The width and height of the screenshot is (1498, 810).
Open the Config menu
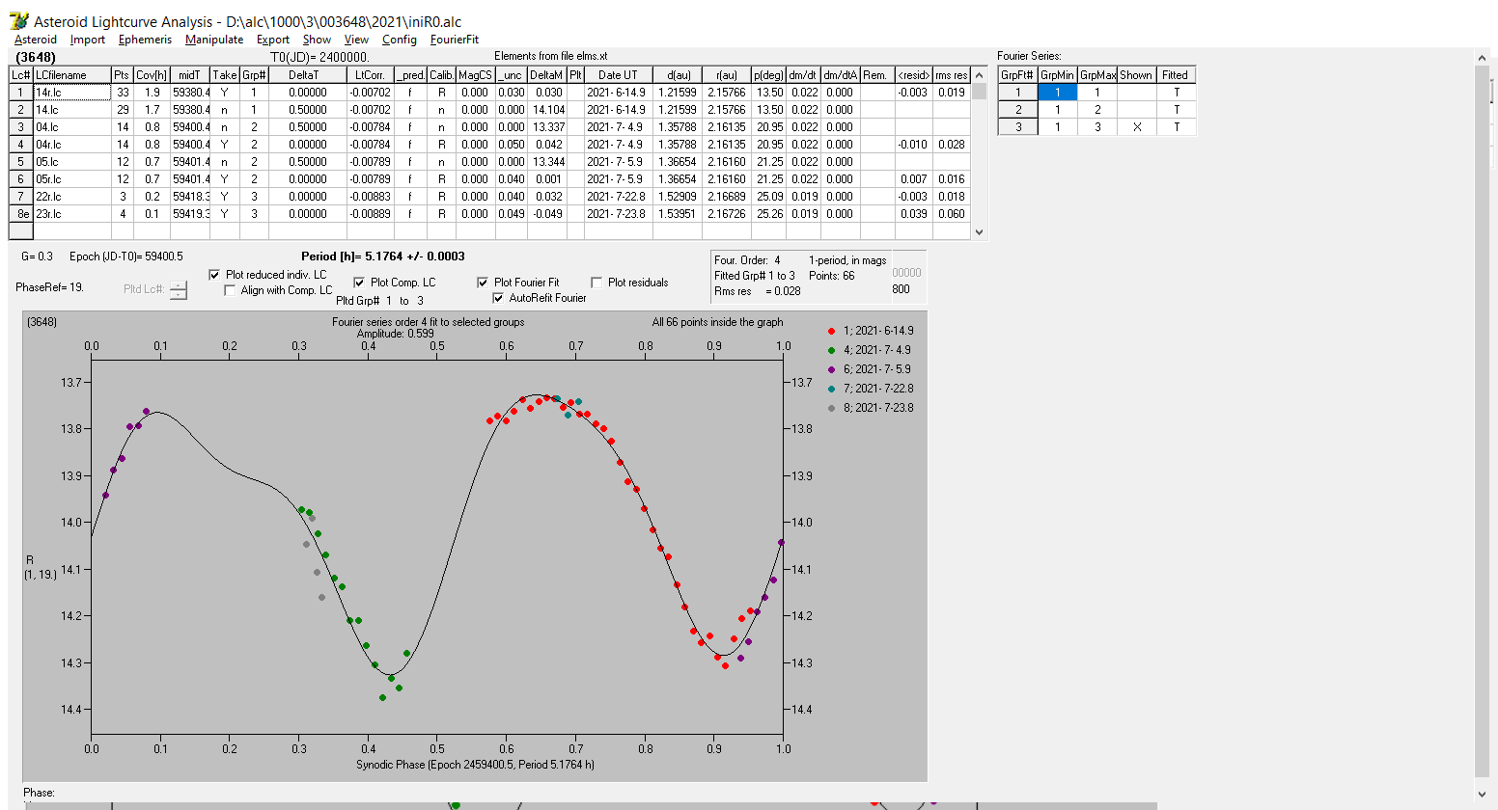pyautogui.click(x=399, y=40)
